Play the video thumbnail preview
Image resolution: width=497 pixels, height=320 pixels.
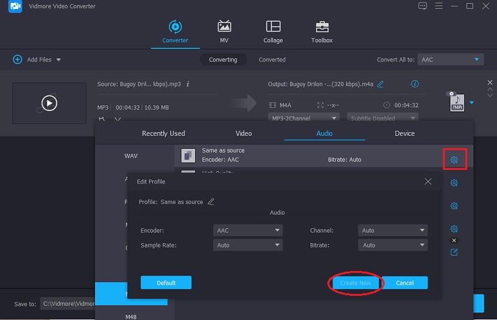49,103
